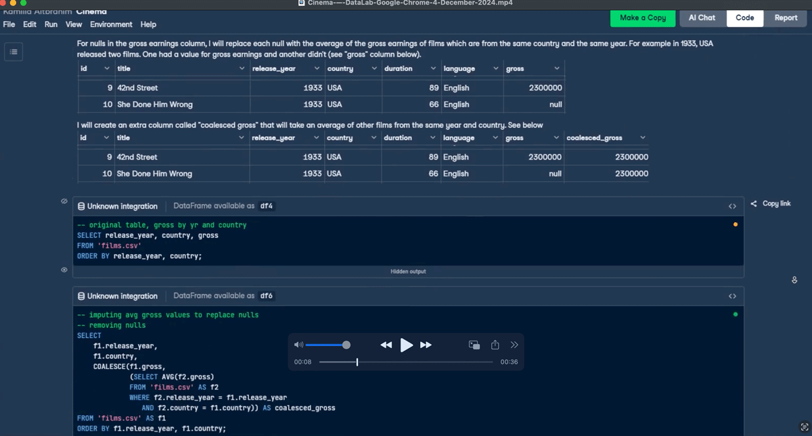Screen dimensions: 812x436
Task: Open the coalesced_gross column dropdown arrow
Action: [x=642, y=138]
